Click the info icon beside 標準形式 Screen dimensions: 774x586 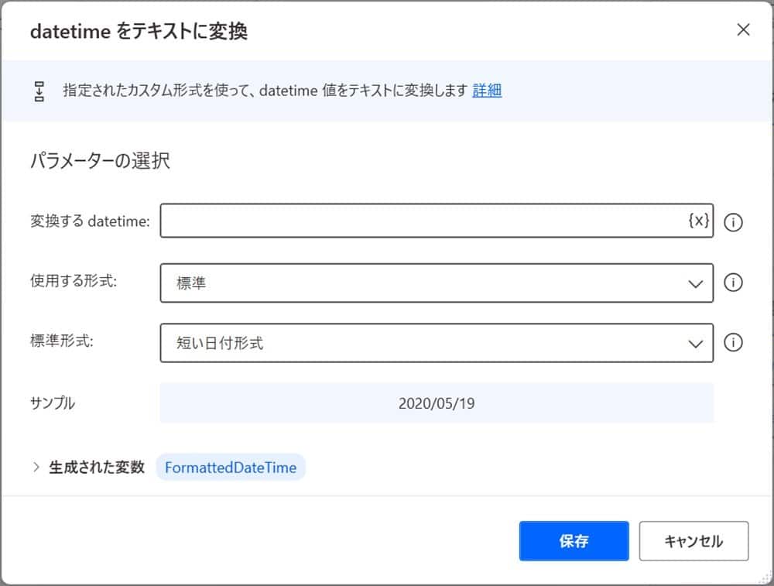tap(733, 342)
